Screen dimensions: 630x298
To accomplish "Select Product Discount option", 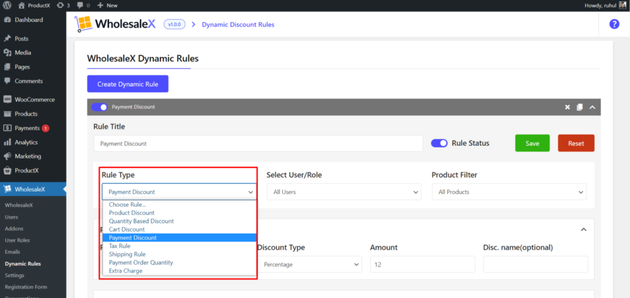I will [180, 213].
